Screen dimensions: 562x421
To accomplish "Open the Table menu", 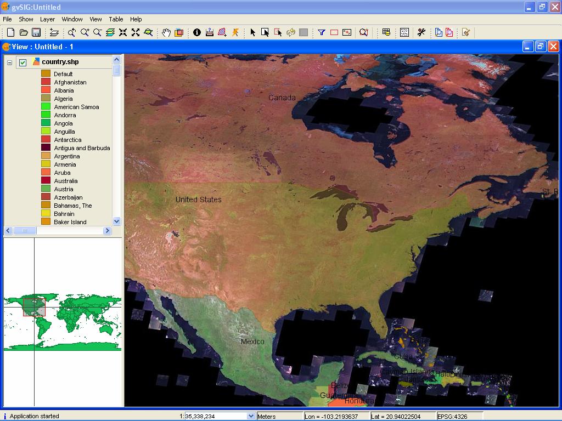I will coord(116,19).
